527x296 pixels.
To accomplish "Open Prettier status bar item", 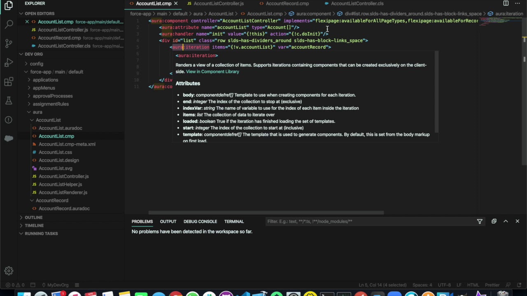I will pyautogui.click(x=492, y=285).
